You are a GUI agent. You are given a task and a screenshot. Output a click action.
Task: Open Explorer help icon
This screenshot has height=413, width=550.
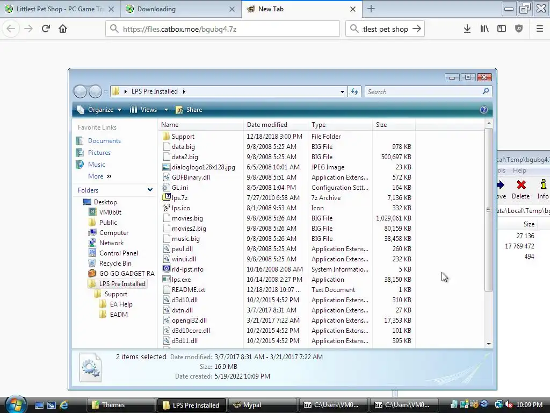pyautogui.click(x=484, y=110)
